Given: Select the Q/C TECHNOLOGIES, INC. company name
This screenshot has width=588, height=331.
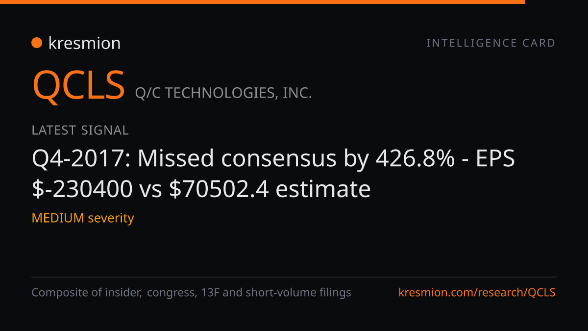Looking at the screenshot, I should [x=223, y=93].
